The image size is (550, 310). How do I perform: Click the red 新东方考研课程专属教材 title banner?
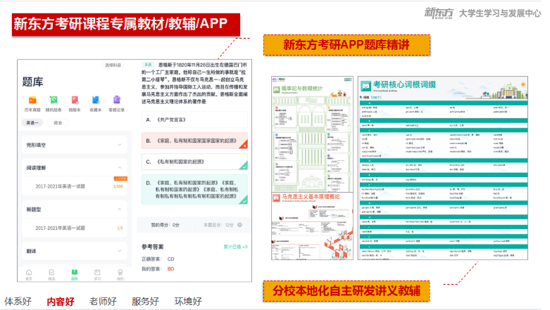pyautogui.click(x=126, y=25)
